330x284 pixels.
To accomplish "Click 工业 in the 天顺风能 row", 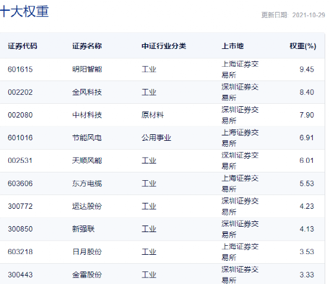I will [149, 160].
